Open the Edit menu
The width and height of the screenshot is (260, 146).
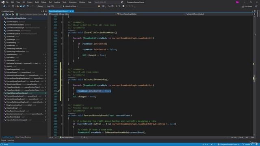coord(13,2)
